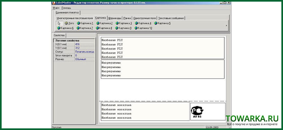Click the Логотип свойства header
This screenshot has height=130, width=283.
point(74,41)
